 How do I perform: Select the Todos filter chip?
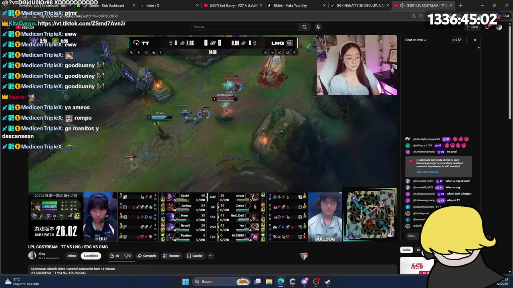tap(406, 250)
